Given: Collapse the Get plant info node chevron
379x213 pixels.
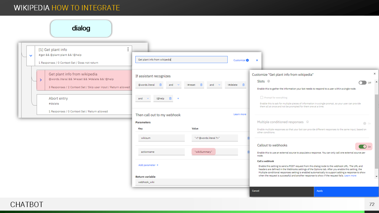Looking at the screenshot, I should point(31,56).
